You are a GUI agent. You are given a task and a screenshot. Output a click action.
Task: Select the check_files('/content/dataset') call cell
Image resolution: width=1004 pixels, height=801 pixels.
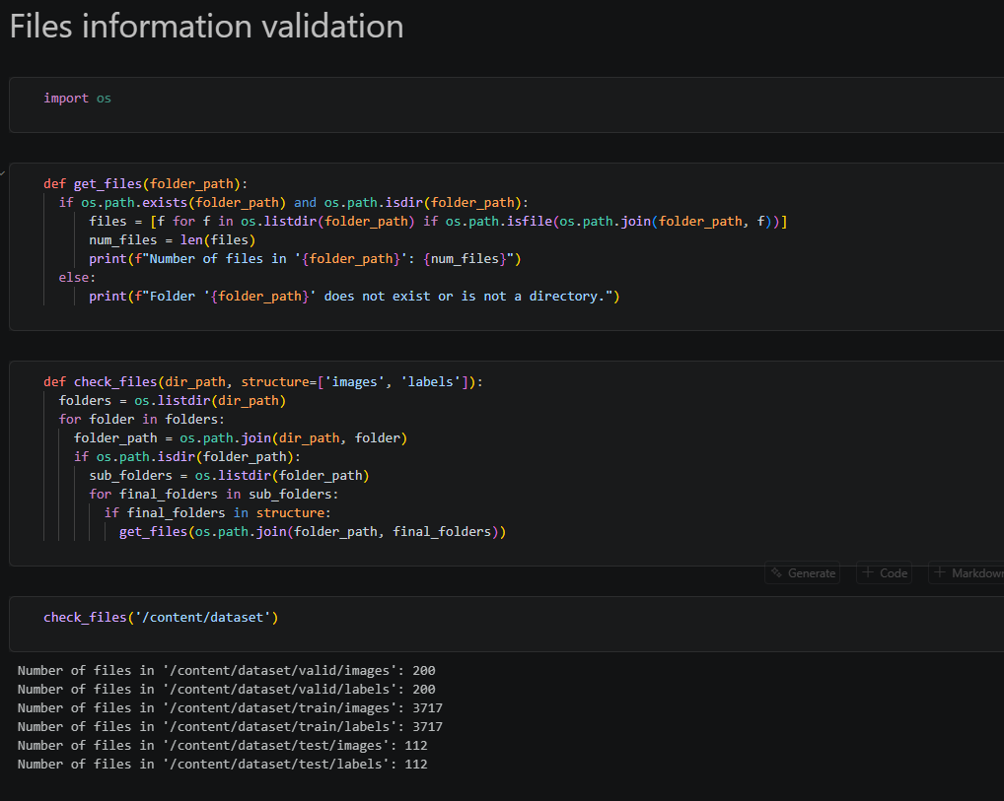click(507, 624)
